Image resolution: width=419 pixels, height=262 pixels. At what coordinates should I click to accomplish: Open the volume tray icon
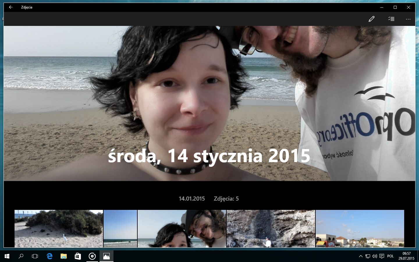tap(375, 256)
